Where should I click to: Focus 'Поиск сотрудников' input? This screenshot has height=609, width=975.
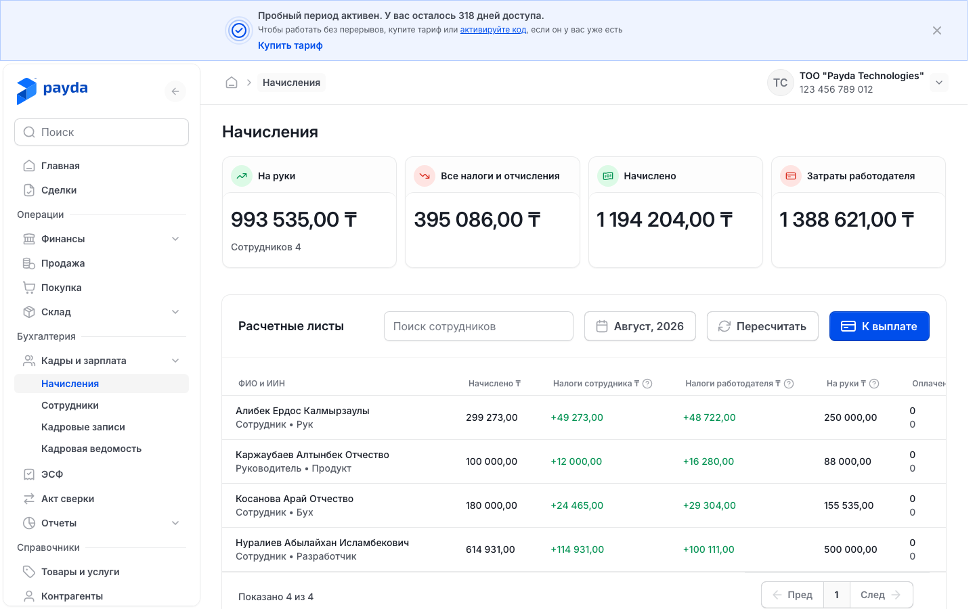click(x=479, y=326)
